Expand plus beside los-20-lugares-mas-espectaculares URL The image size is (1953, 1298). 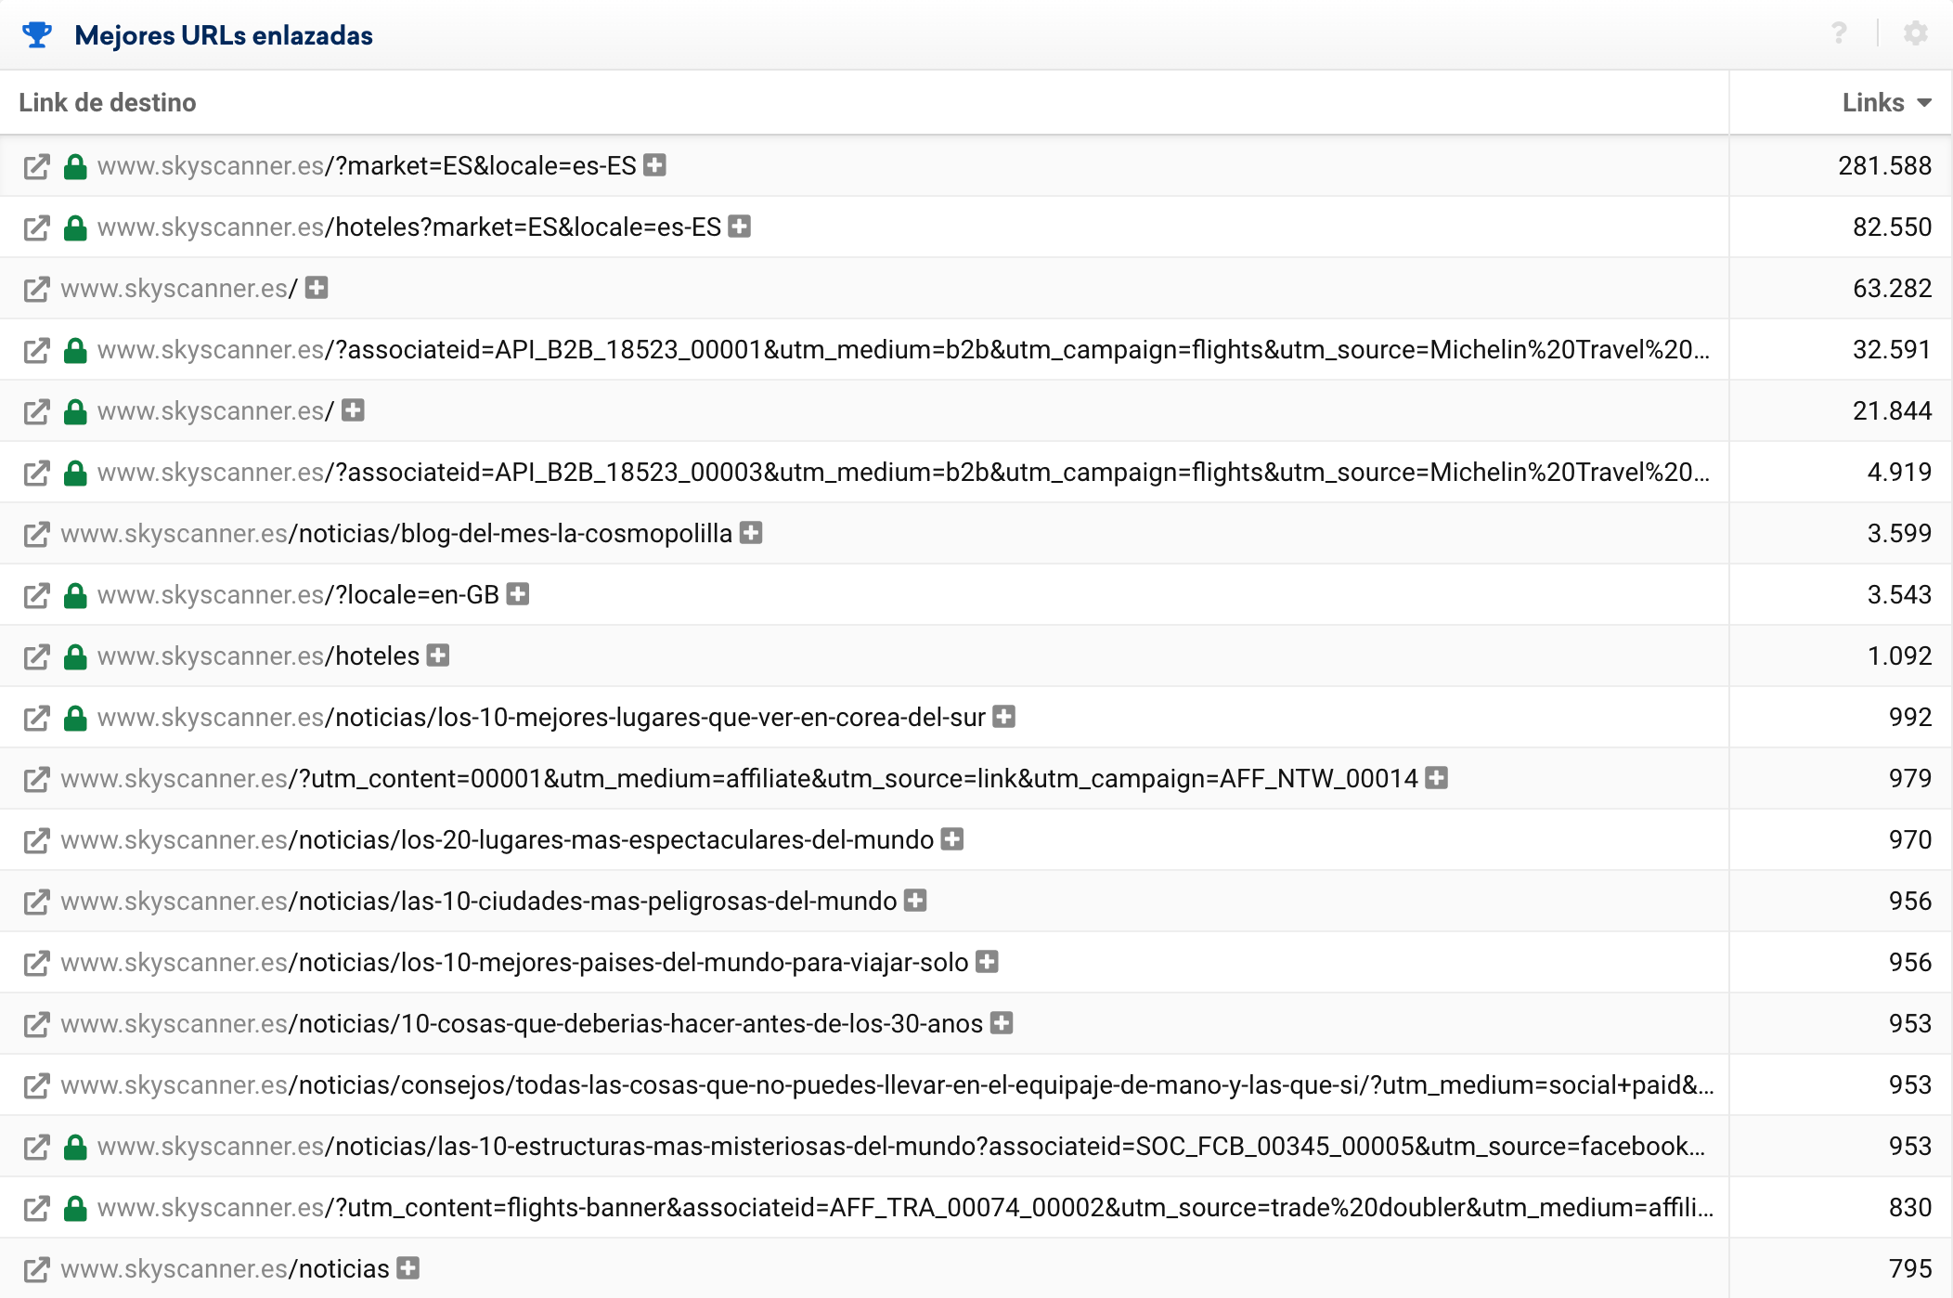pyautogui.click(x=952, y=839)
